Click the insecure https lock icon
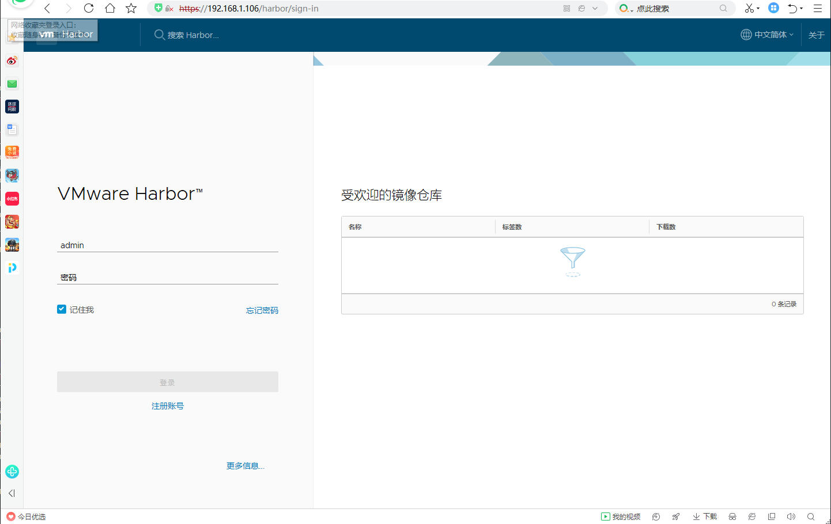The height and width of the screenshot is (524, 831). click(169, 8)
